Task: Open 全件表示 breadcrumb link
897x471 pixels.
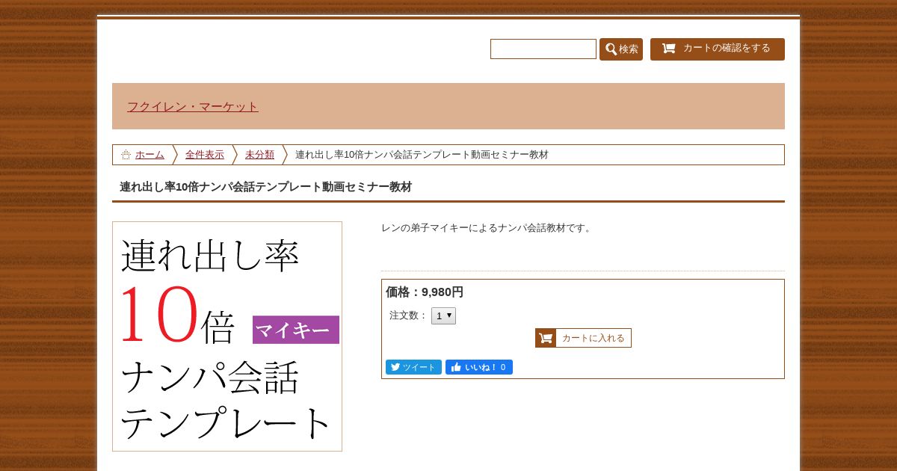Action: [205, 155]
